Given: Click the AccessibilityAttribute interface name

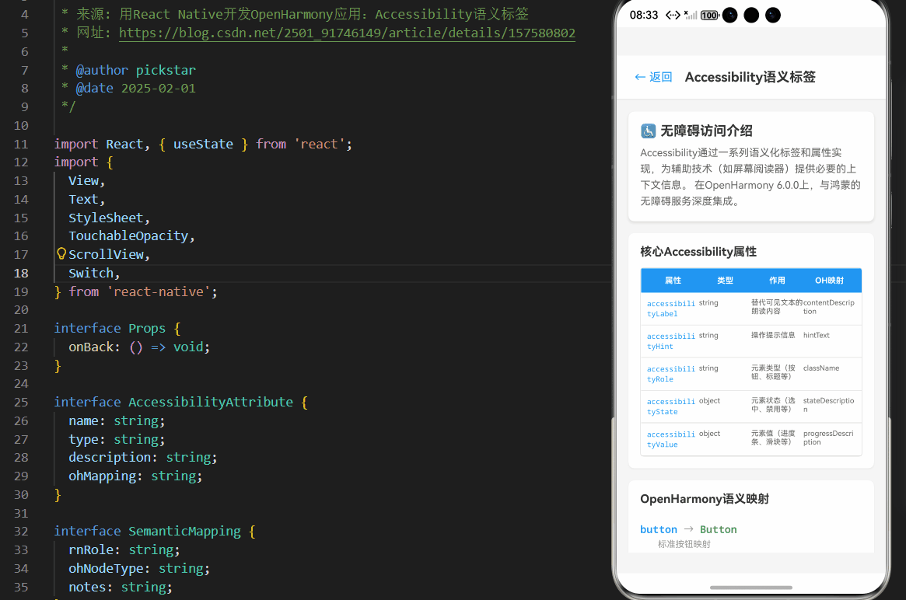Looking at the screenshot, I should (x=210, y=402).
